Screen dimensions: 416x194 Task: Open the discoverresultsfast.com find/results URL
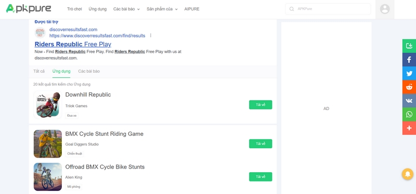click(97, 36)
